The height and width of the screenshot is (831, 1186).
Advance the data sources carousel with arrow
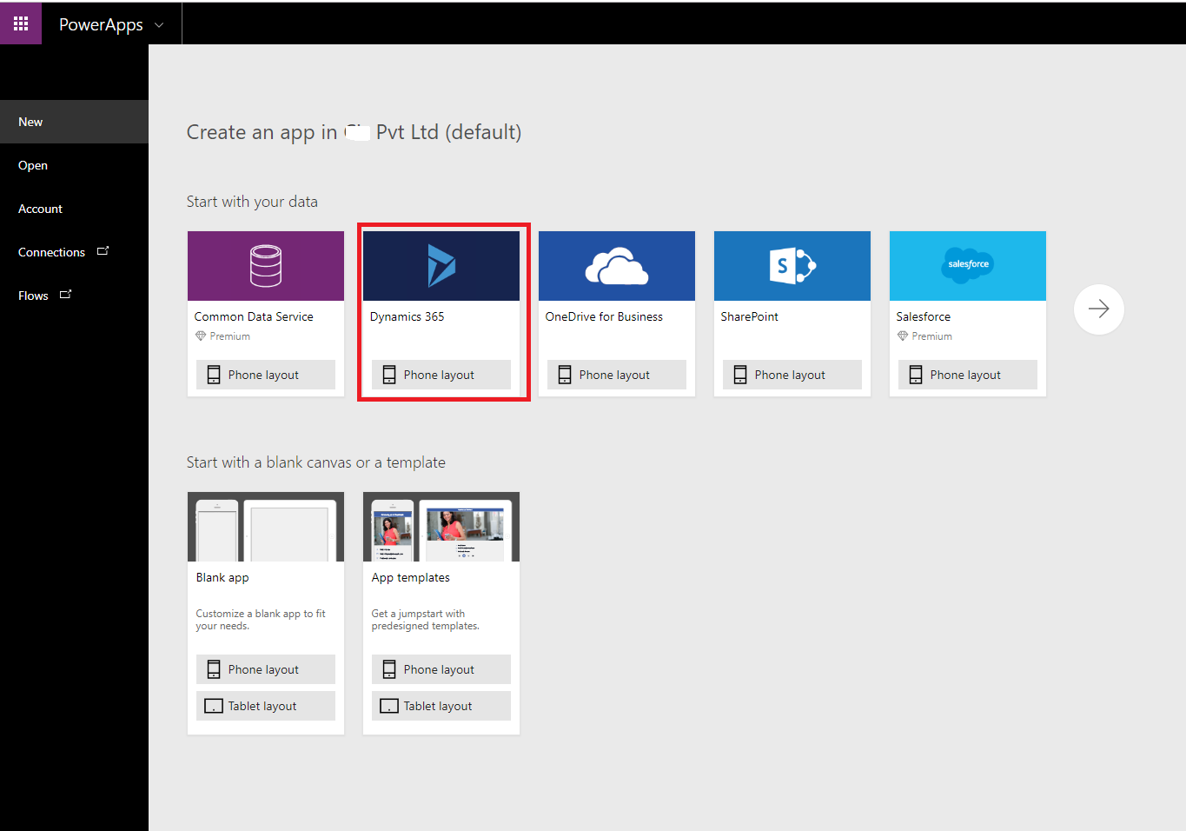click(x=1098, y=309)
